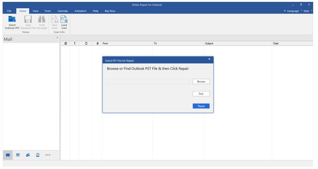
Task: Open the Language dropdown
Action: point(293,11)
